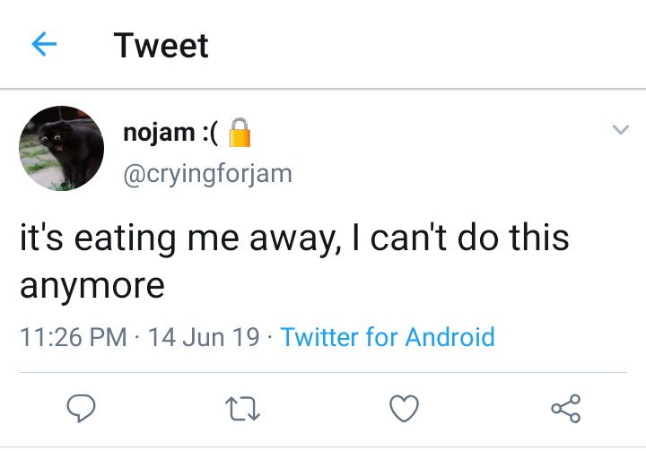Screen dimensions: 646x451
Task: Open the @cryingforjam handle
Action: coord(207,173)
